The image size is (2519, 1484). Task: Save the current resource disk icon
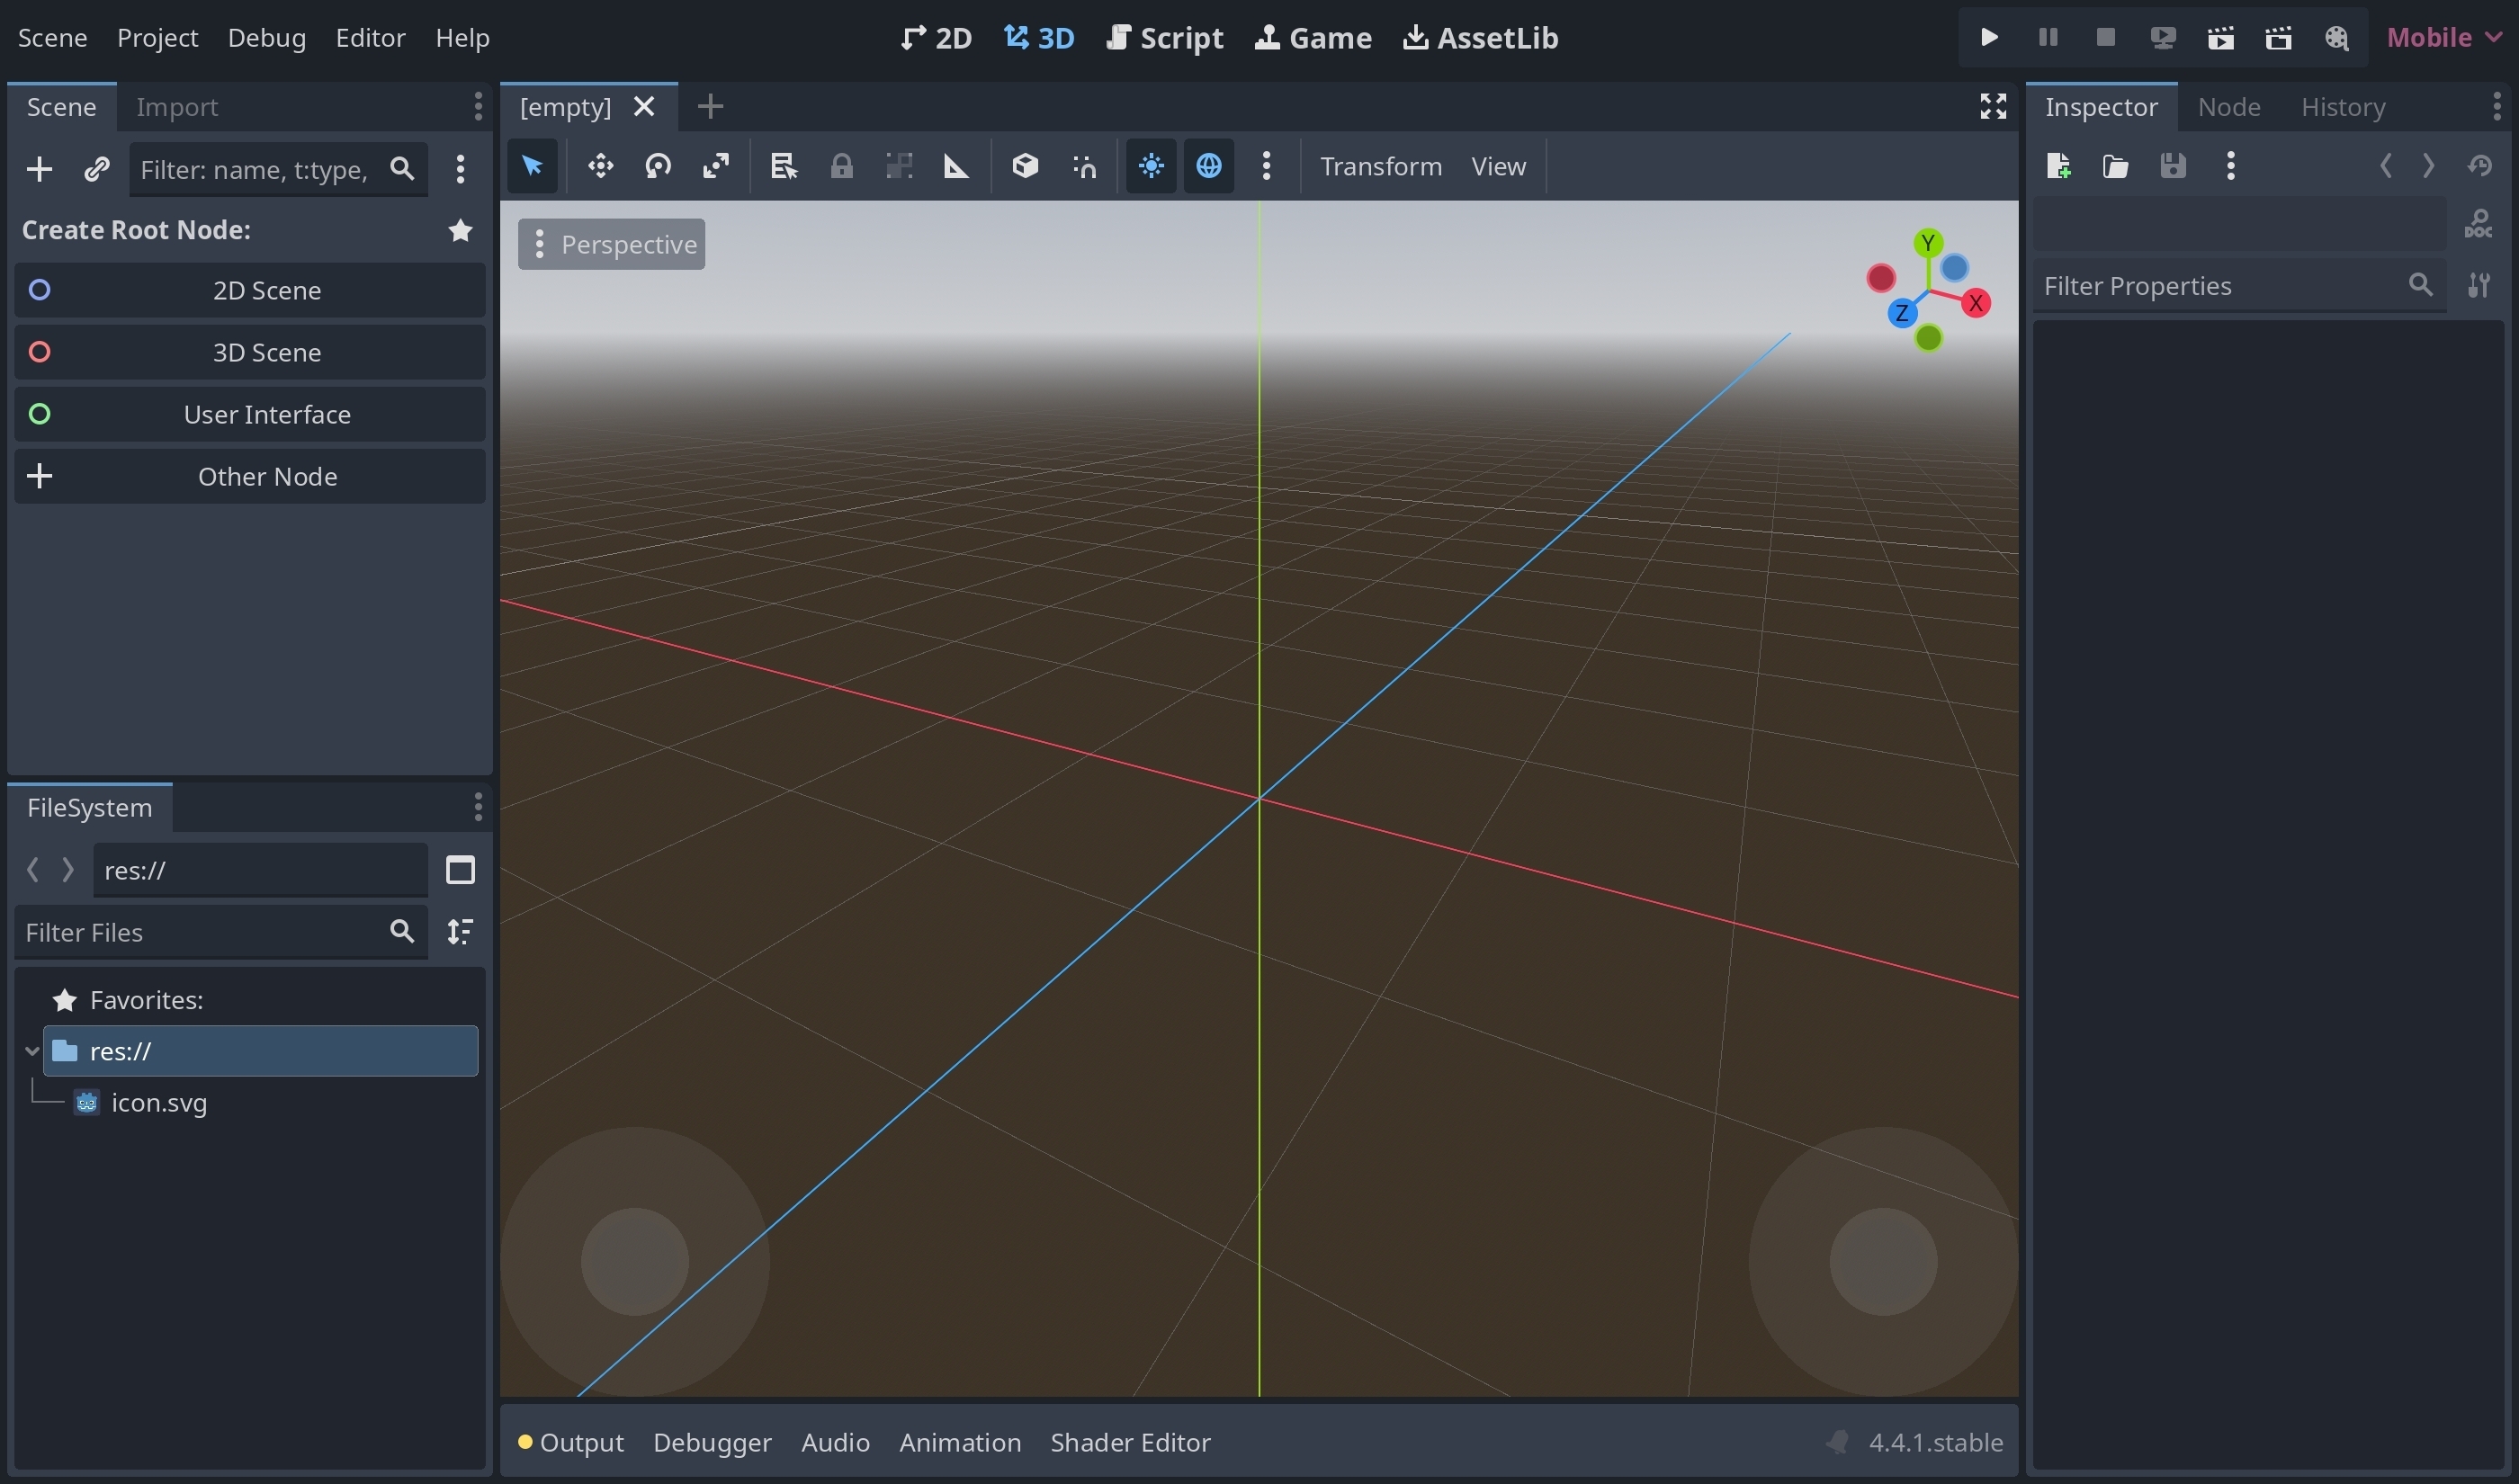(2173, 166)
